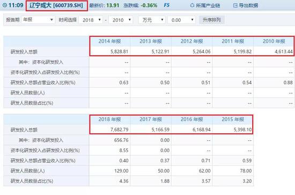
Task: Click R&D total cell 4,613.44
Action: pyautogui.click(x=284, y=51)
